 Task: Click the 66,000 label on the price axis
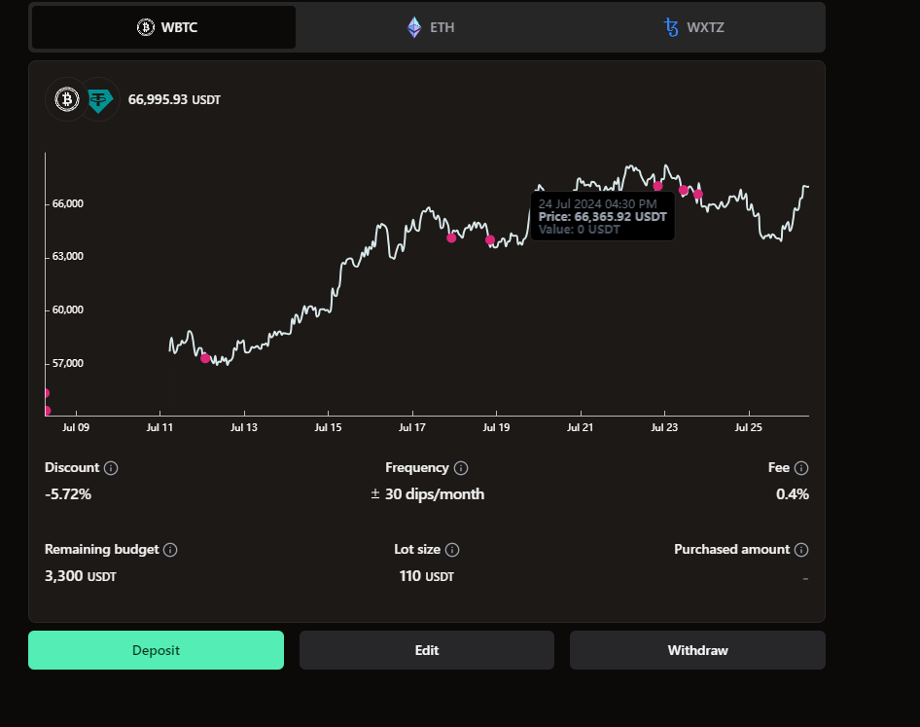(x=68, y=203)
